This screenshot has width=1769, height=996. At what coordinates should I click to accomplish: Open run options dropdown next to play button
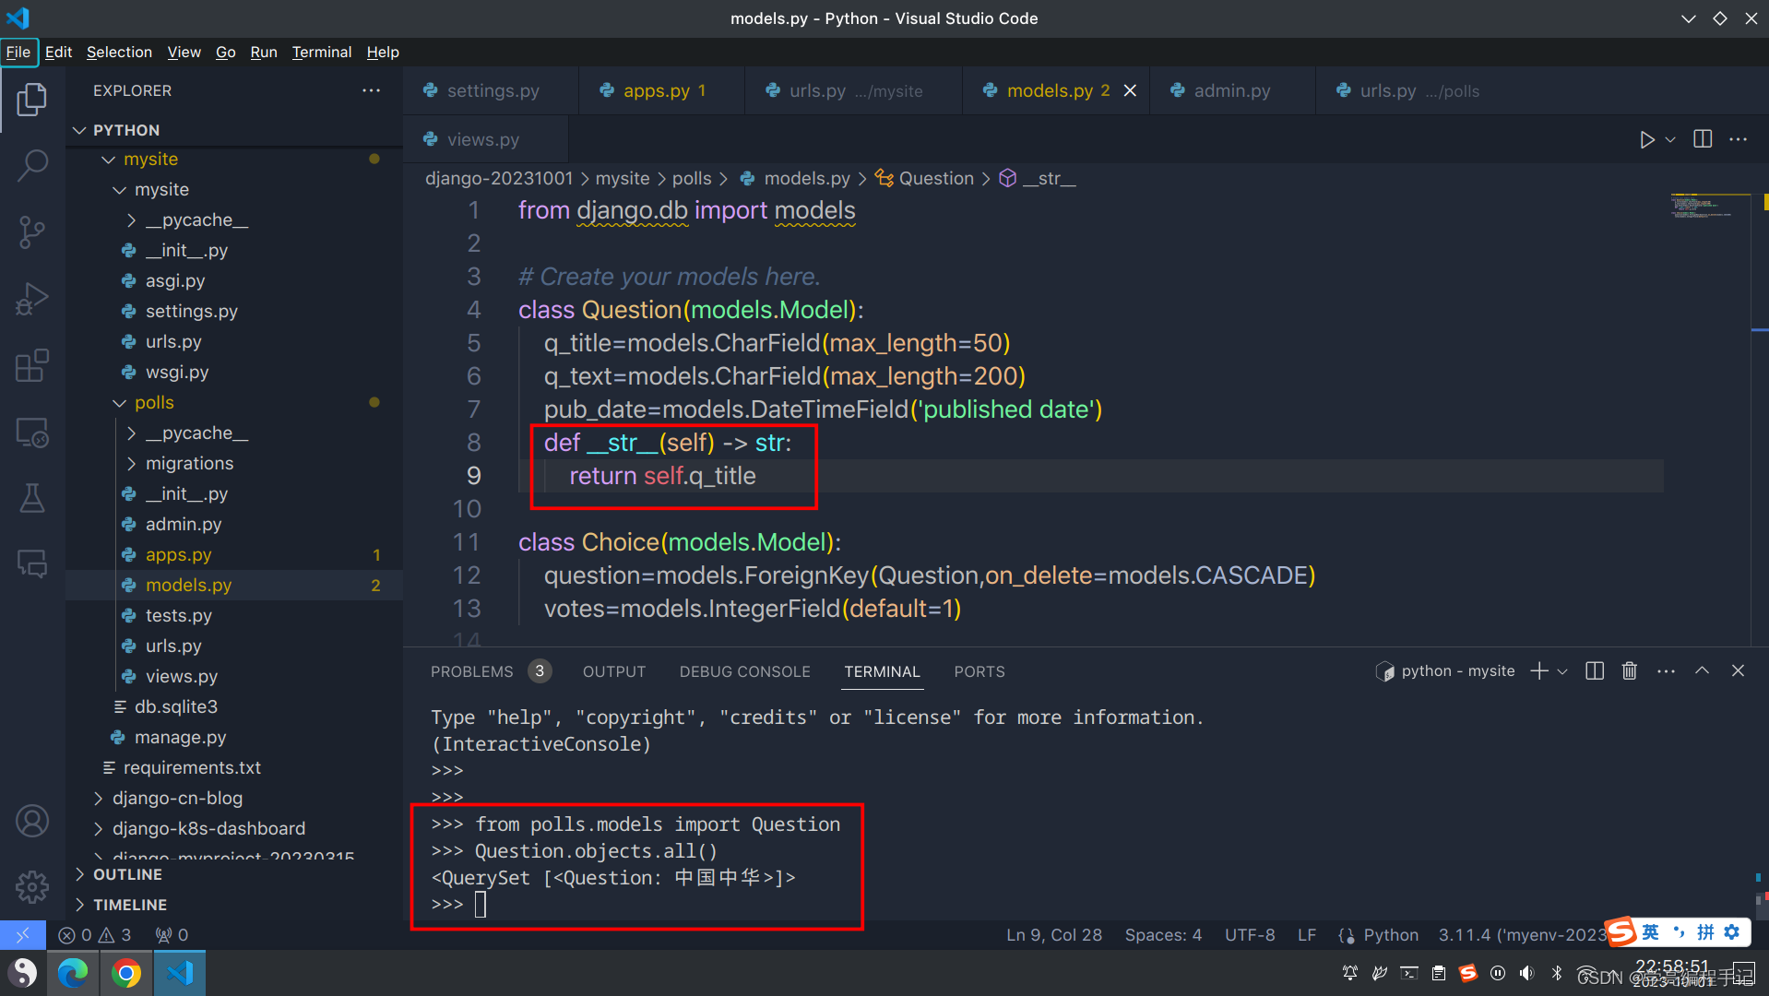coord(1670,139)
